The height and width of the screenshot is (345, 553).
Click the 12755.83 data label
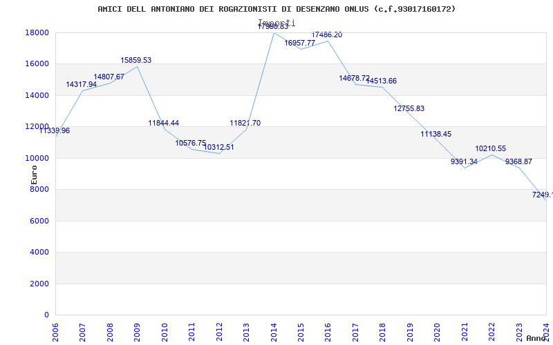(409, 108)
